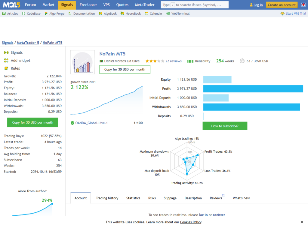Click the MQL5 logo
Image resolution: width=308 pixels, height=228 pixels.
(11, 5)
